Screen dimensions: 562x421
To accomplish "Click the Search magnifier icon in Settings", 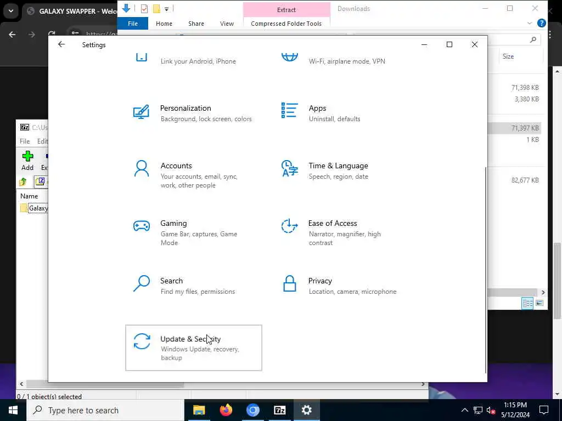I will 142,283.
